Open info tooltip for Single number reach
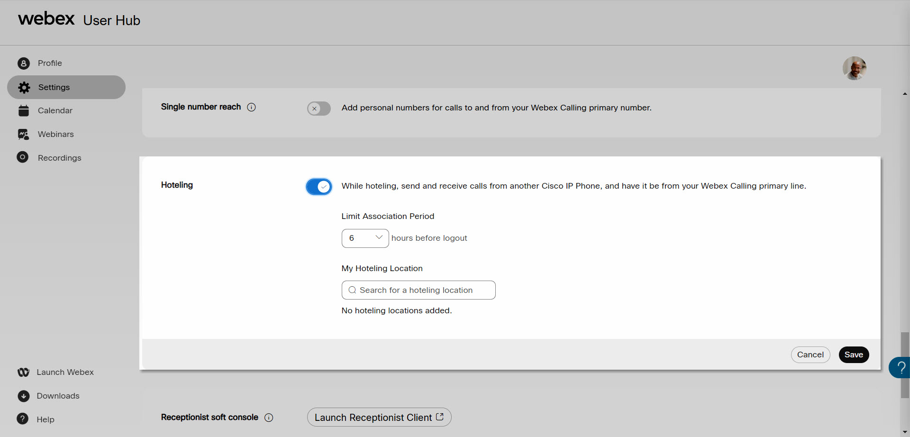 (x=252, y=107)
